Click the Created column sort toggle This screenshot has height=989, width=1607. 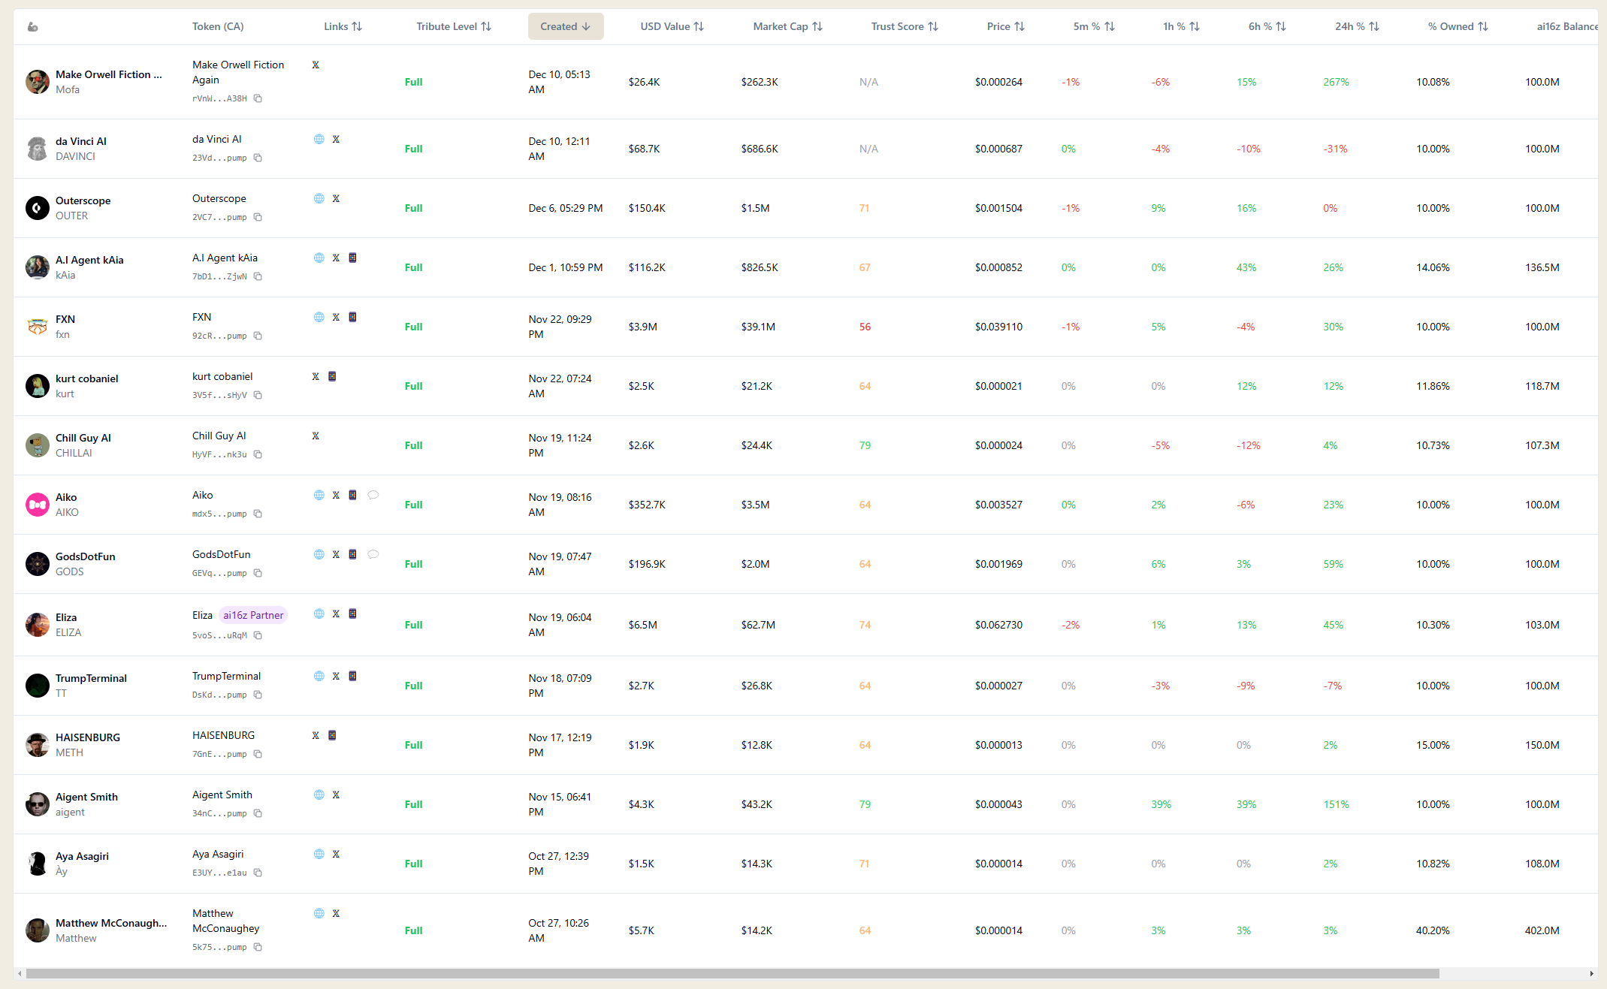567,26
